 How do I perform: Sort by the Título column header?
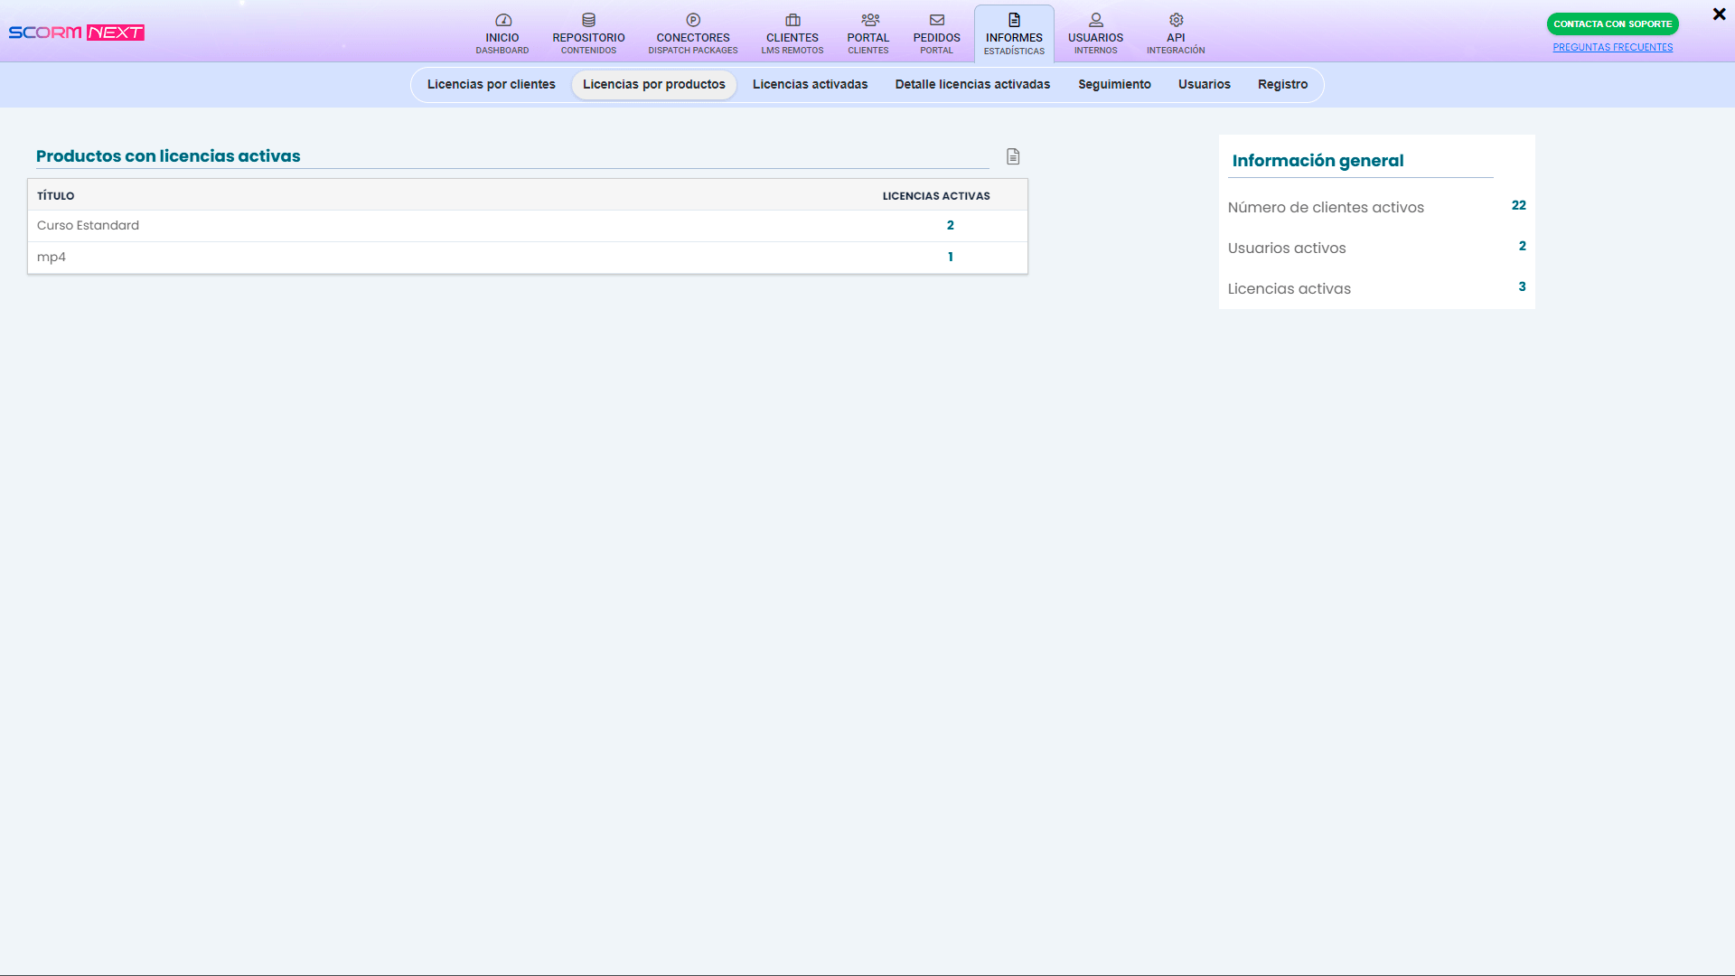click(x=55, y=196)
